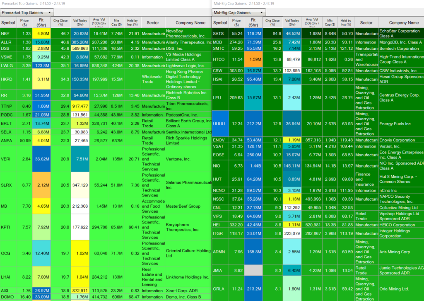The image size is (424, 301).
Task: Click the Lightwave Logic, Inc. company name
Action: (x=185, y=66)
